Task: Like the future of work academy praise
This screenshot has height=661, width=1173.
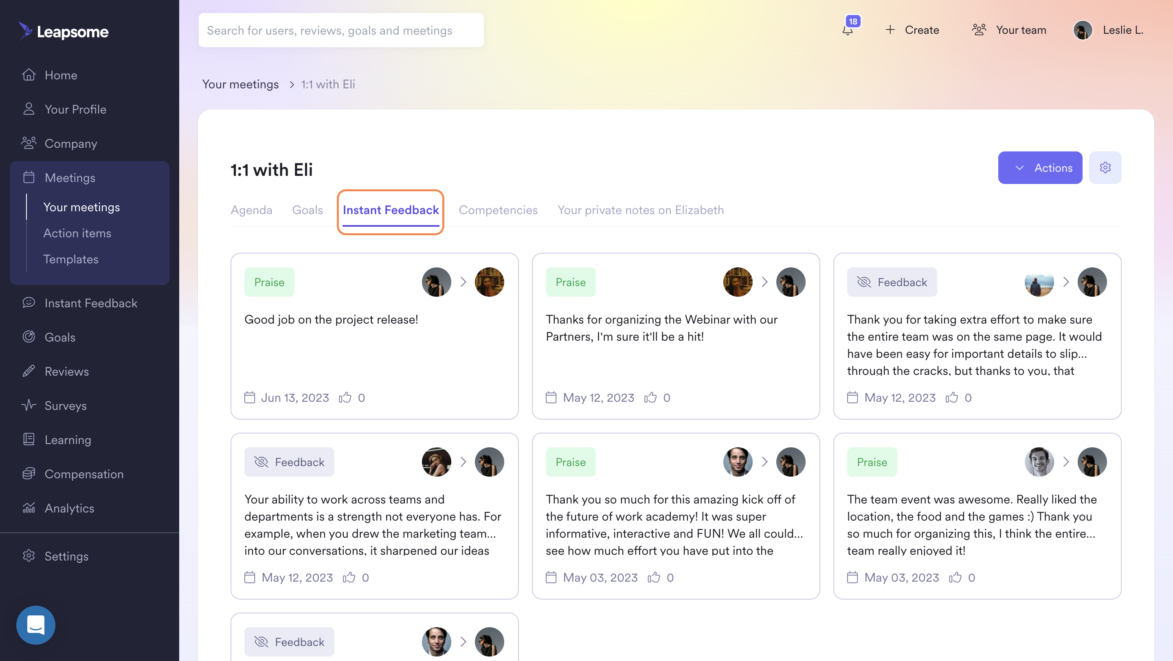Action: pos(654,577)
